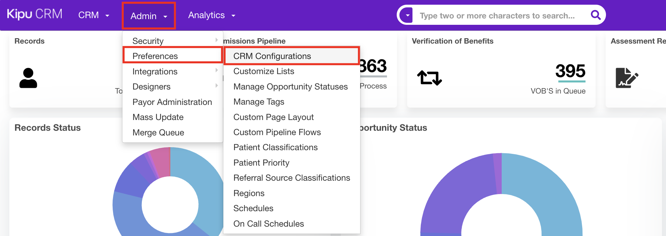The height and width of the screenshot is (236, 666).
Task: Click the 395 VOB'S in Queue link
Action: [x=570, y=71]
